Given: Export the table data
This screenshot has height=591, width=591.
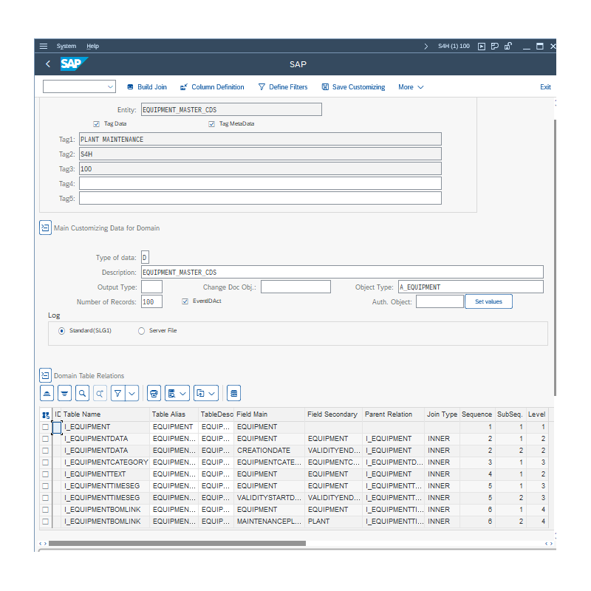Looking at the screenshot, I should 198,393.
